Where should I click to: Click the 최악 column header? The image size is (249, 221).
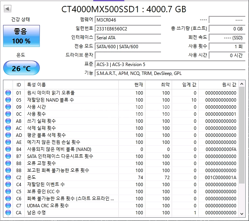click(158, 85)
